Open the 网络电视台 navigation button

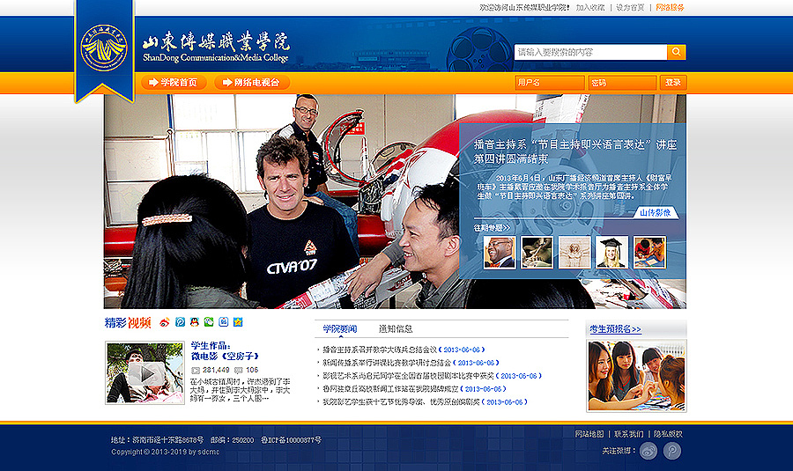(x=252, y=83)
